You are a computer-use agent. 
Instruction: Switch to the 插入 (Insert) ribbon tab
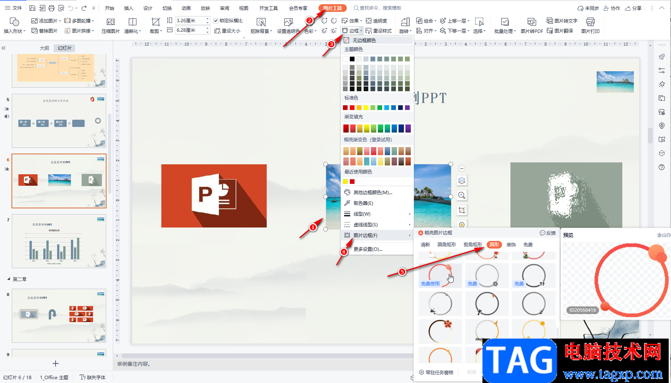coord(128,8)
